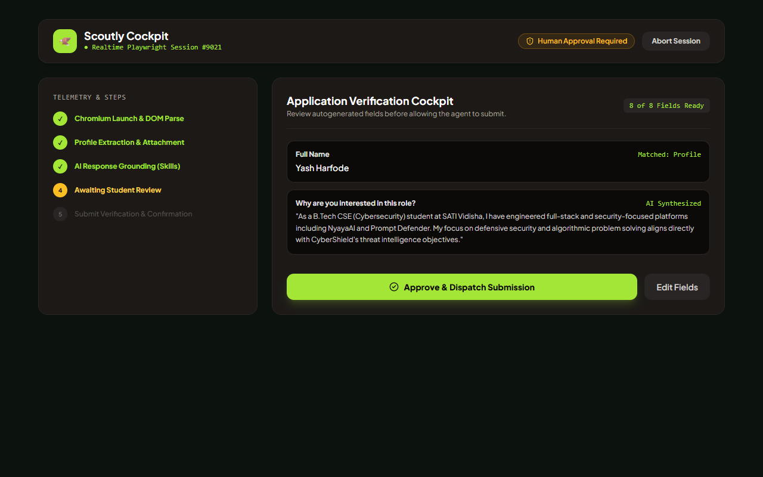
Task: Select the Full Name field showing Yash Harfode
Action: tap(498, 162)
